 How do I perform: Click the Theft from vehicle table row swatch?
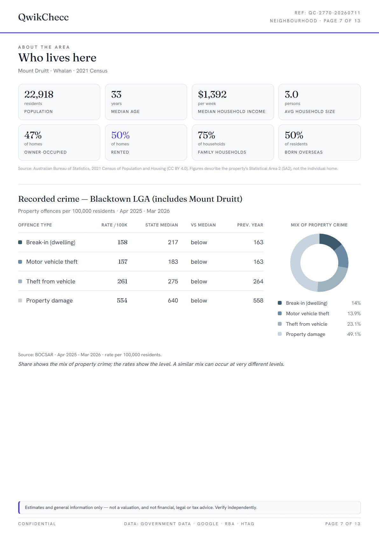[x=20, y=282]
